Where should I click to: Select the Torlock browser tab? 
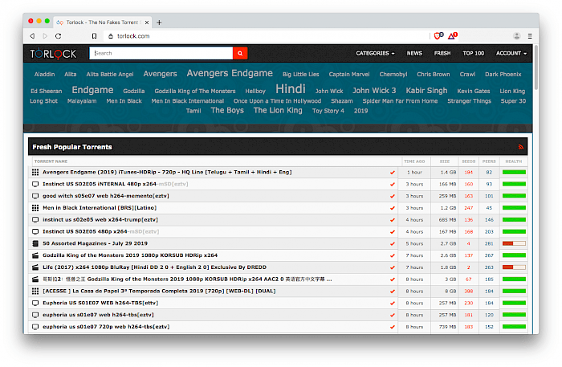click(103, 22)
